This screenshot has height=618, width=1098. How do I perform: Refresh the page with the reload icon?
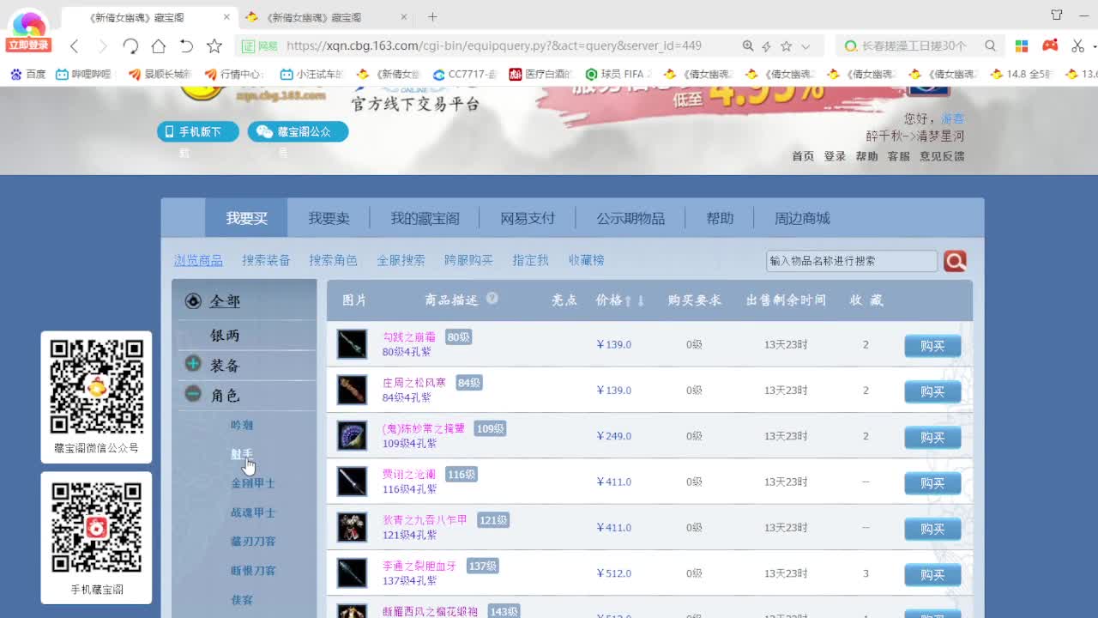(x=130, y=45)
